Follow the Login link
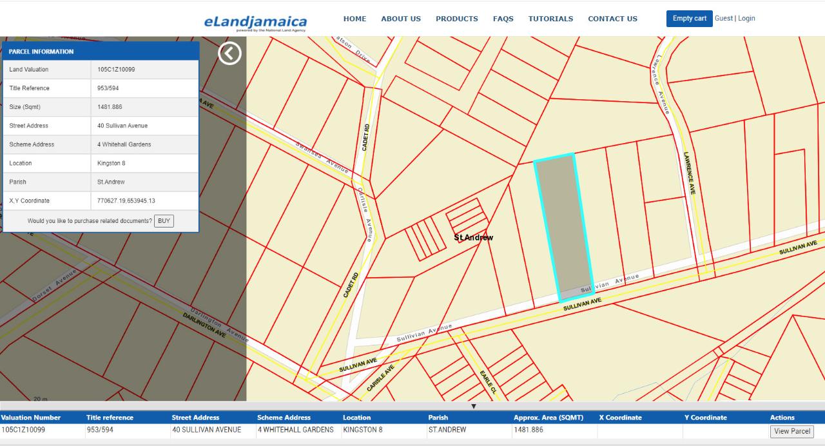Viewport: 825px width, 446px height. (746, 18)
